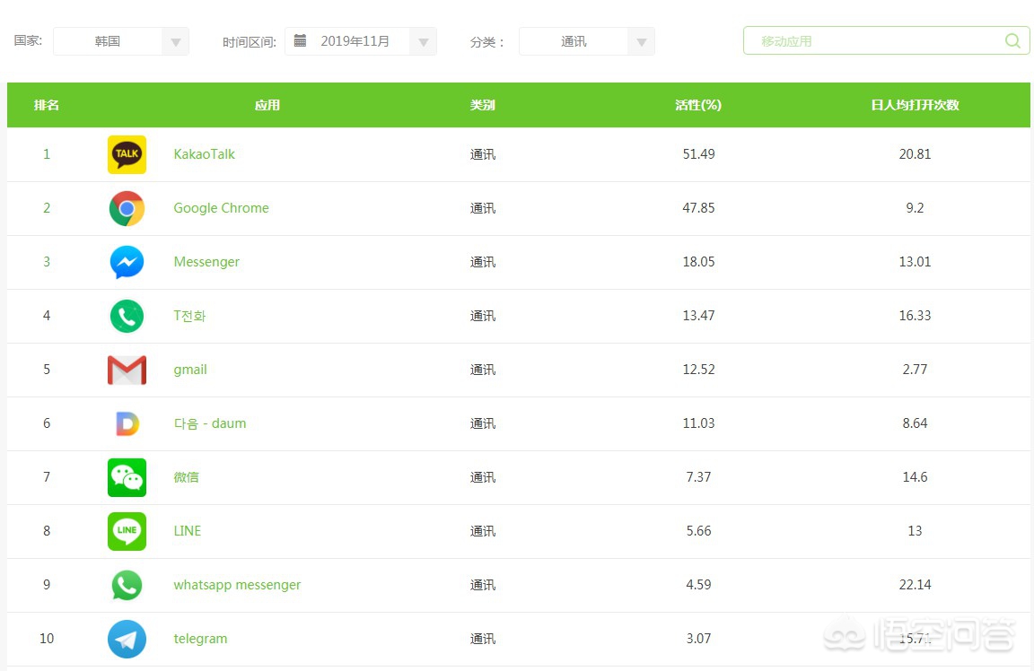This screenshot has width=1034, height=671.
Task: Click the Google Chrome app icon
Action: pos(127,208)
